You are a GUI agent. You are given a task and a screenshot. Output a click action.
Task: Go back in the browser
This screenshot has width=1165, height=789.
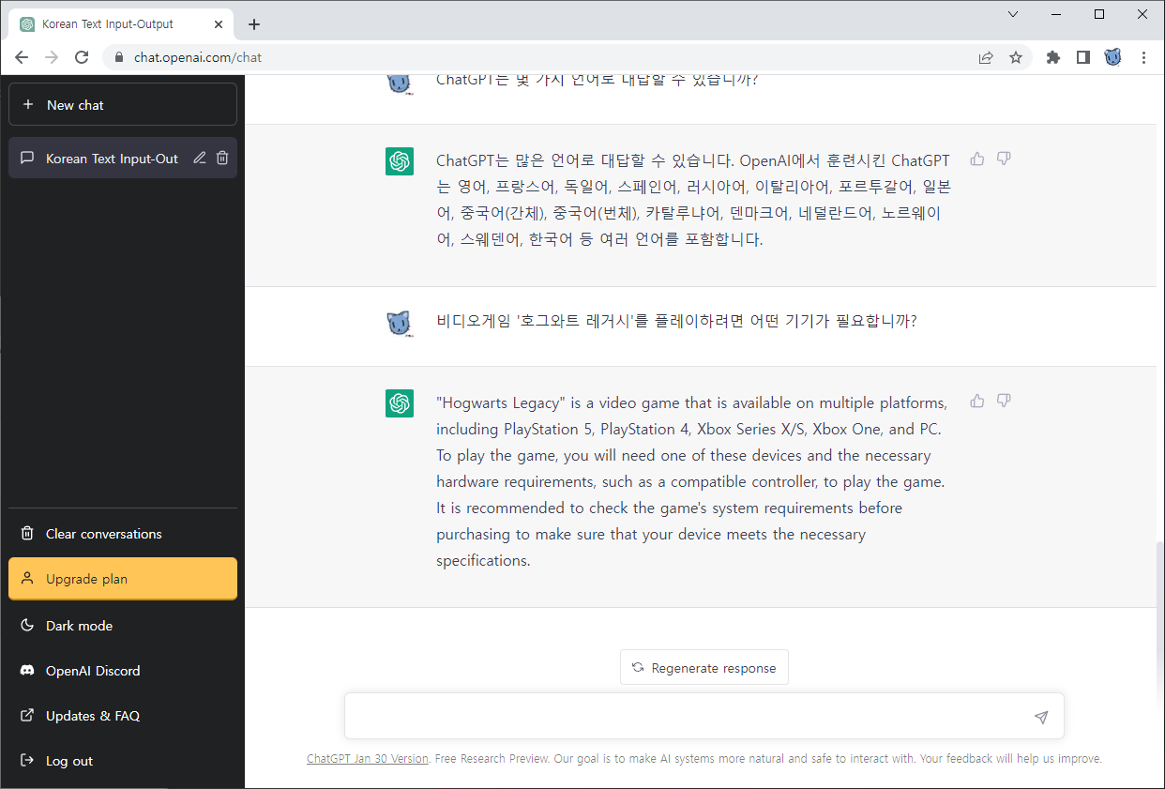click(22, 57)
